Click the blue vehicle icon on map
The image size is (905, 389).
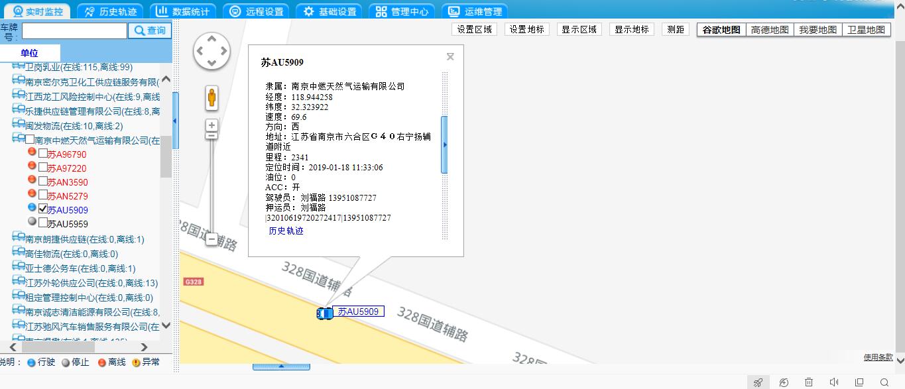[324, 313]
